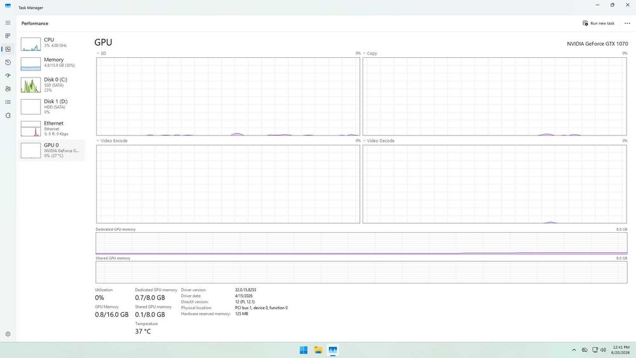Viewport: 636px width, 358px height.
Task: Click the NVIDIA GeForce GTX 1070 title
Action: coord(597,43)
